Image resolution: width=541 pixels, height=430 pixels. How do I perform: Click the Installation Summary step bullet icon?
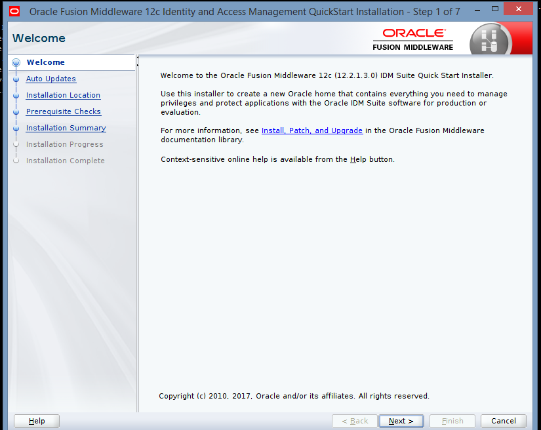tap(16, 128)
